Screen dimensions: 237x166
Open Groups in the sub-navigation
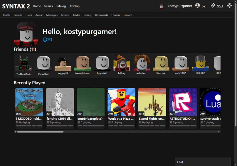(65, 15)
